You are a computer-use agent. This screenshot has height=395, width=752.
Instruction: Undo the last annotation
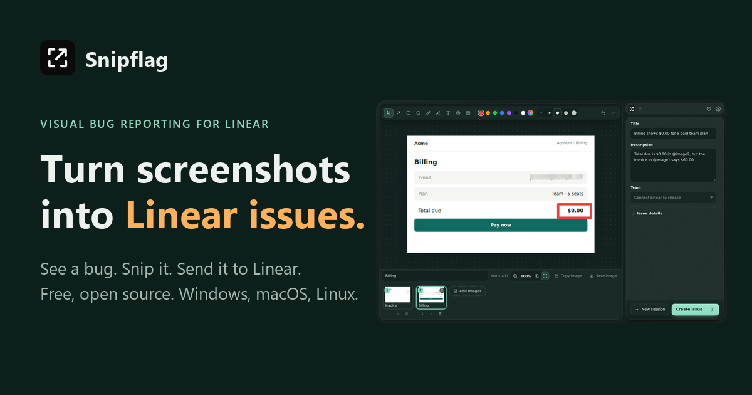(x=603, y=113)
